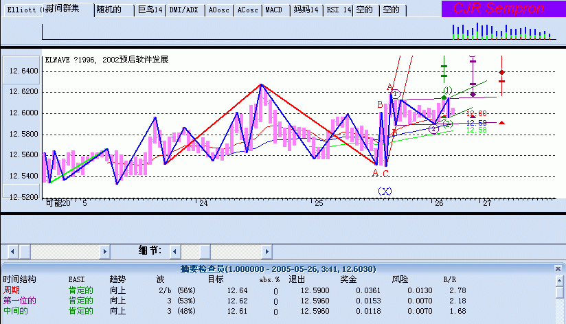This screenshot has width=566, height=324.
Task: Click R/R value 1.68
Action: tap(457, 311)
